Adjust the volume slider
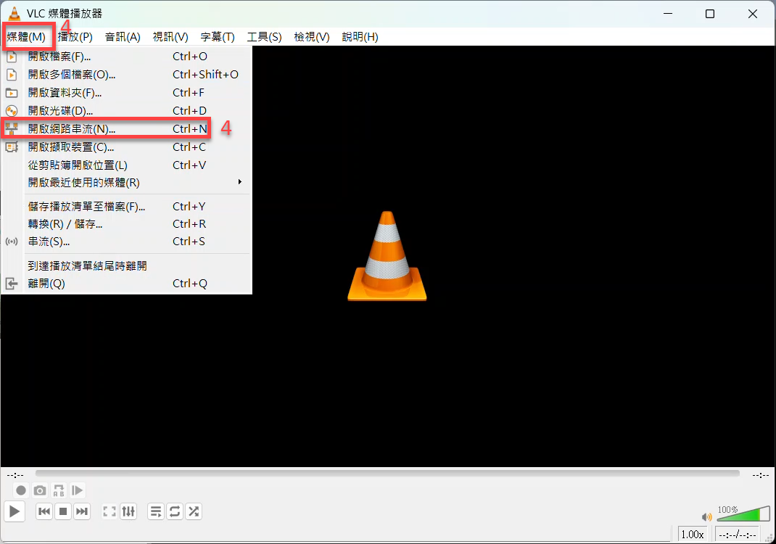Viewport: 776px width, 544px height. coord(743,514)
